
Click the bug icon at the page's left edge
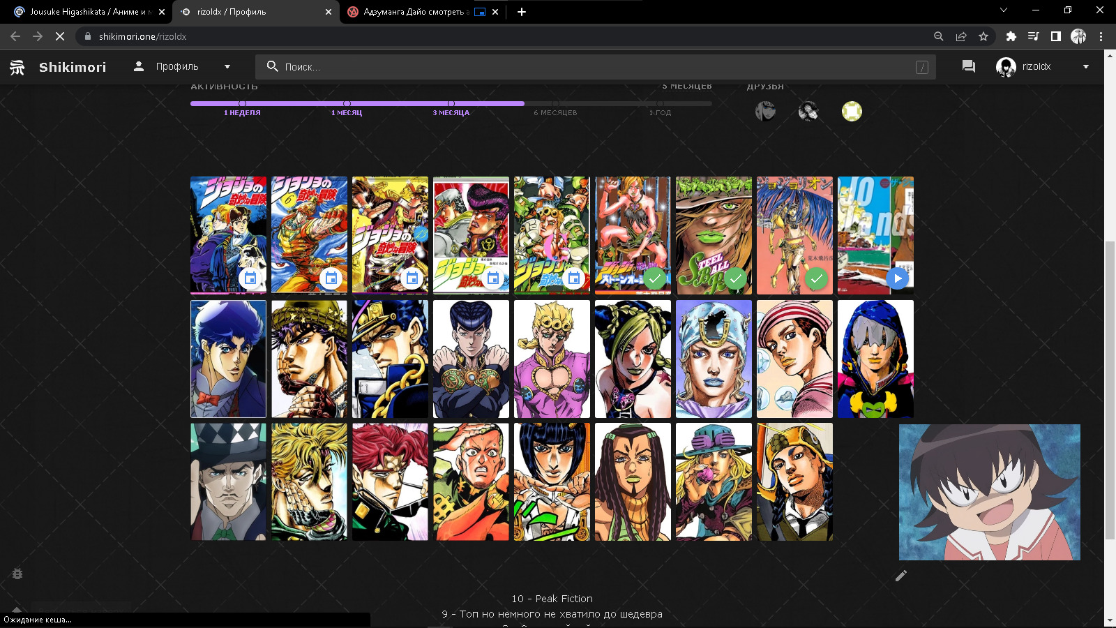click(x=17, y=574)
